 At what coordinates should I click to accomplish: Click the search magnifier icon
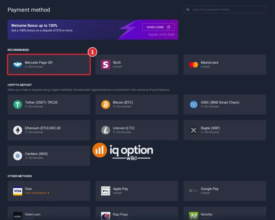pos(188,10)
